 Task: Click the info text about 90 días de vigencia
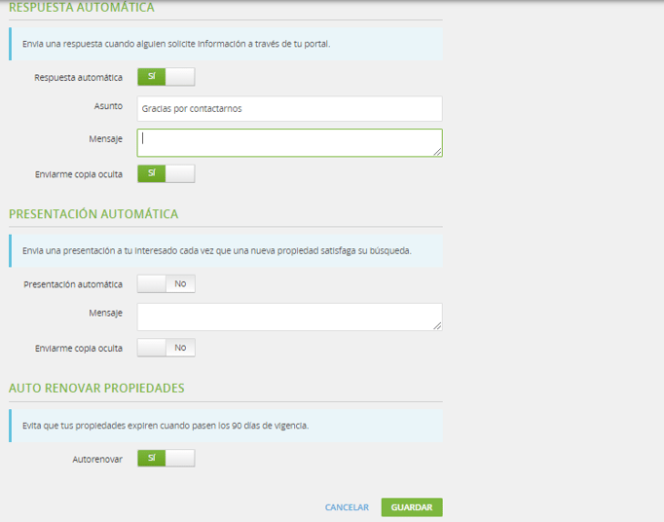tap(166, 426)
